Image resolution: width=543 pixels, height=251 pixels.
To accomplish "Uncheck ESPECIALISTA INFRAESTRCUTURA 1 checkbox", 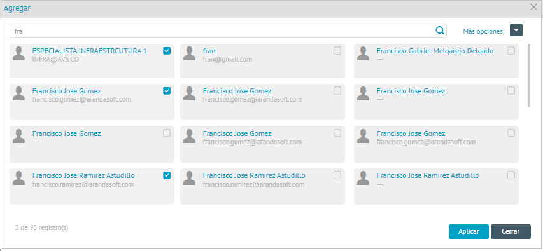I will 167,51.
